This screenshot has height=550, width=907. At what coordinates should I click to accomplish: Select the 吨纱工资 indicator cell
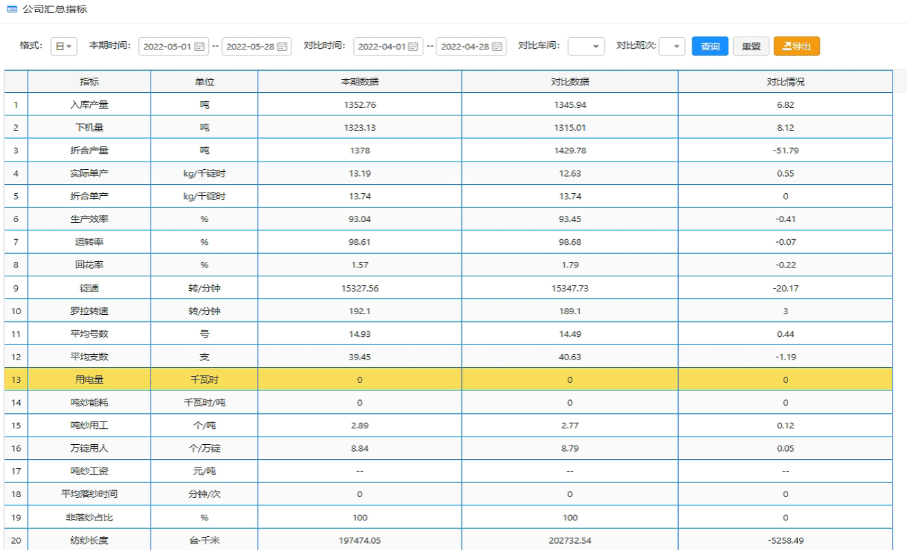coord(90,471)
